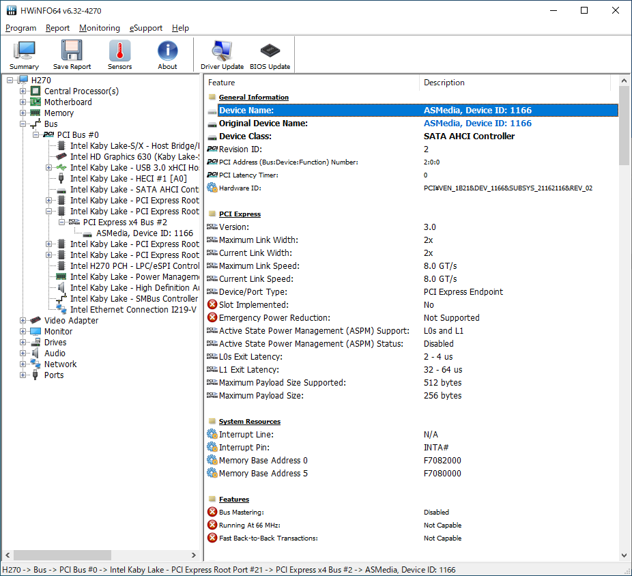Click the Feature column header
632x576 pixels.
coord(312,82)
